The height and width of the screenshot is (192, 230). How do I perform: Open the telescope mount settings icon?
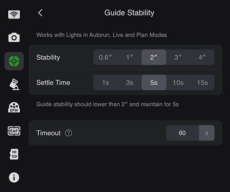tap(14, 84)
